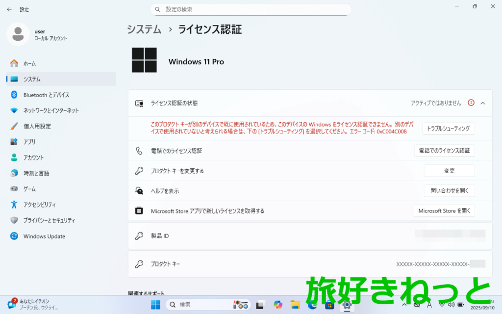
Task: Open File Explorer from the taskbar
Action: tap(295, 305)
